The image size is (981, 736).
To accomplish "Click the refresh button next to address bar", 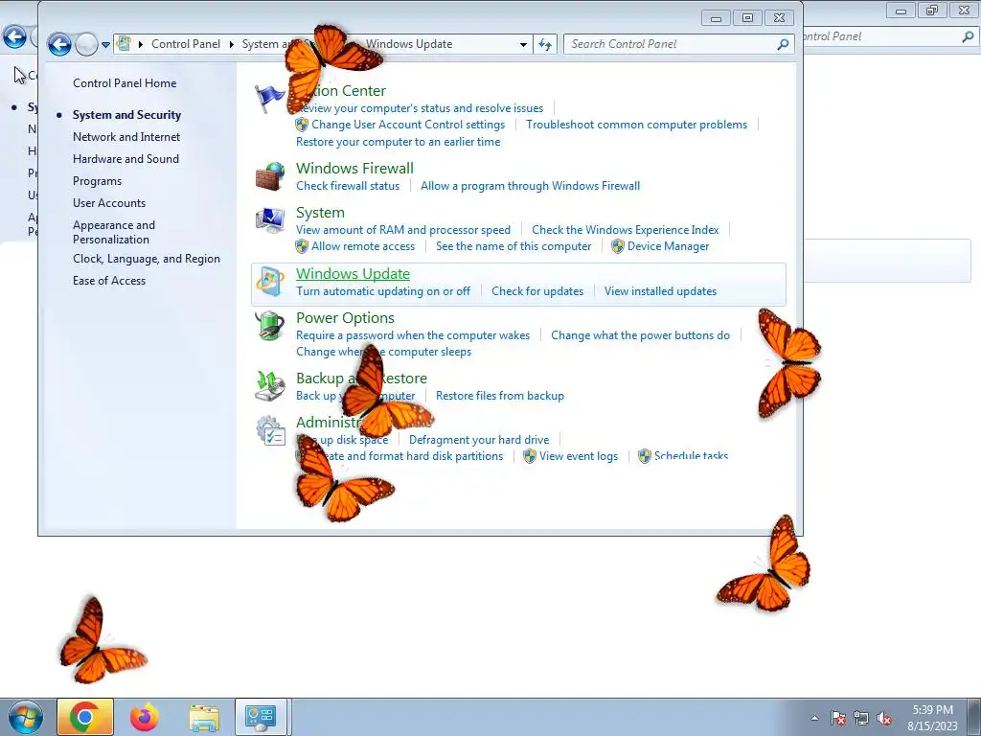I will click(545, 44).
